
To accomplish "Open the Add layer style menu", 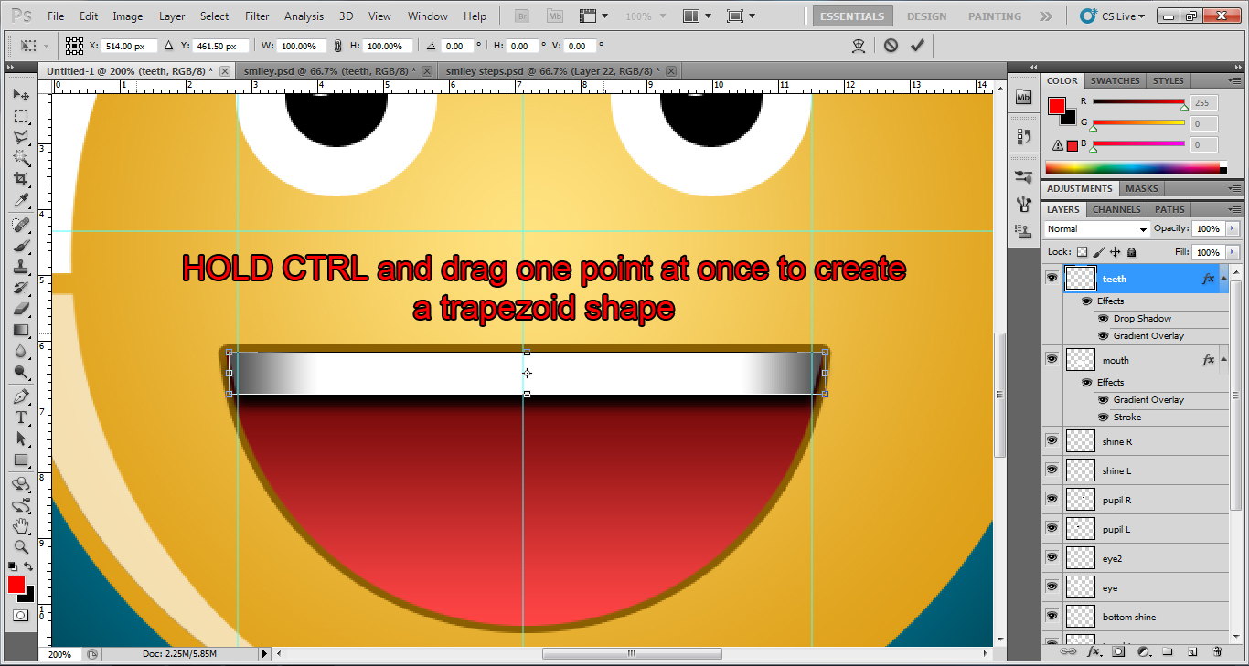I will click(1094, 651).
